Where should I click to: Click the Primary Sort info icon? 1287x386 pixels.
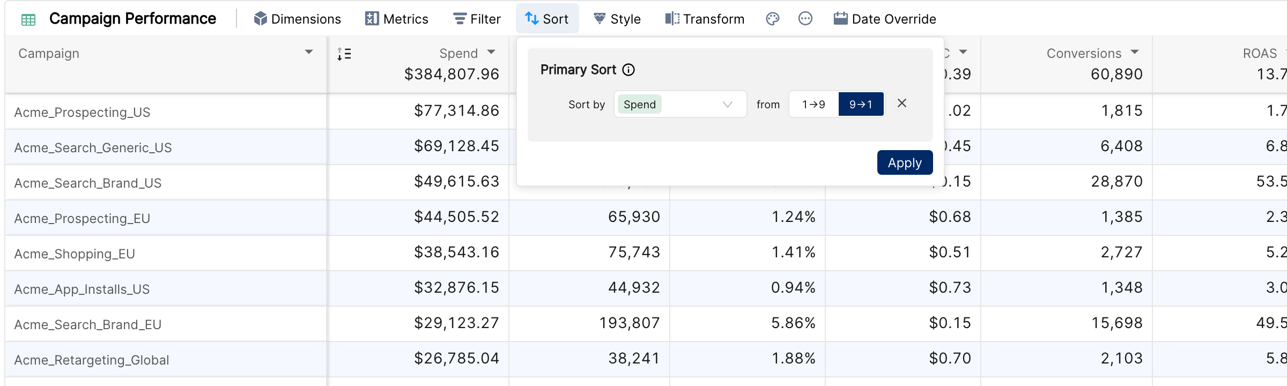coord(628,70)
